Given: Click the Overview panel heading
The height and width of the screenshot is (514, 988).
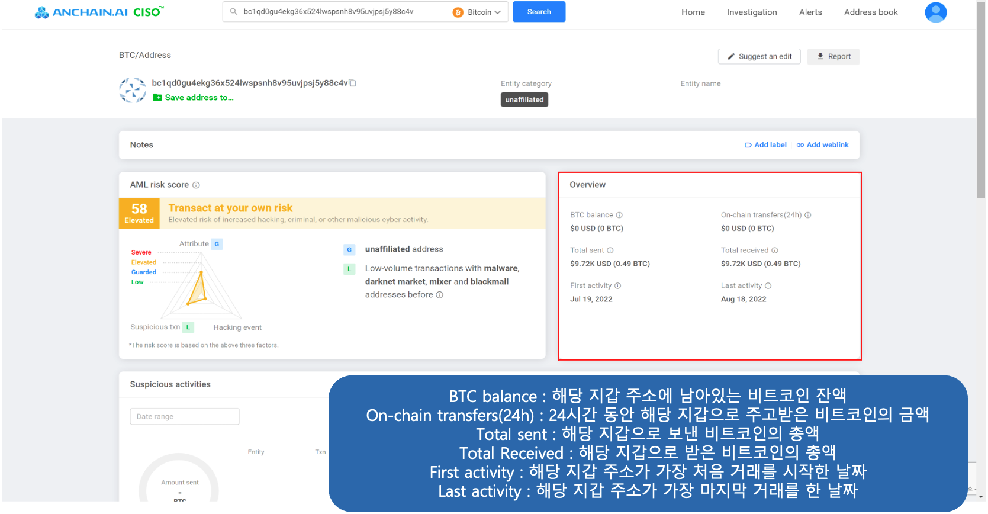Looking at the screenshot, I should click(x=587, y=185).
